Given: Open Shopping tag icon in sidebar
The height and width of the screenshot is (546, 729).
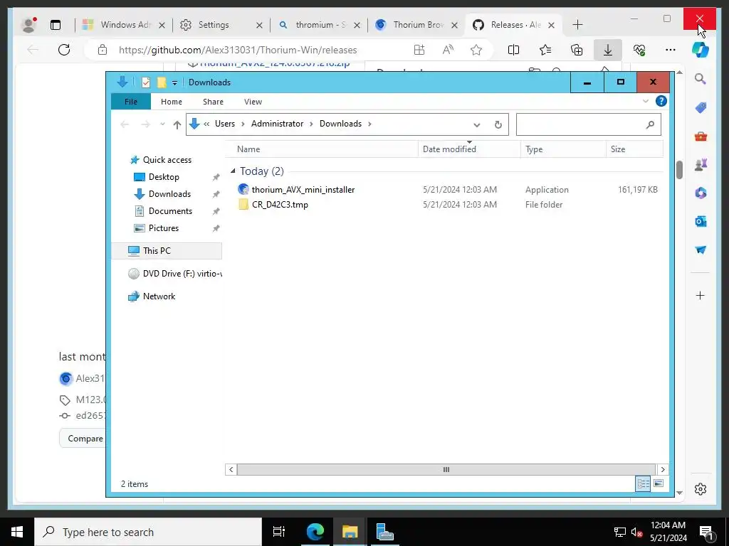Looking at the screenshot, I should pos(701,108).
